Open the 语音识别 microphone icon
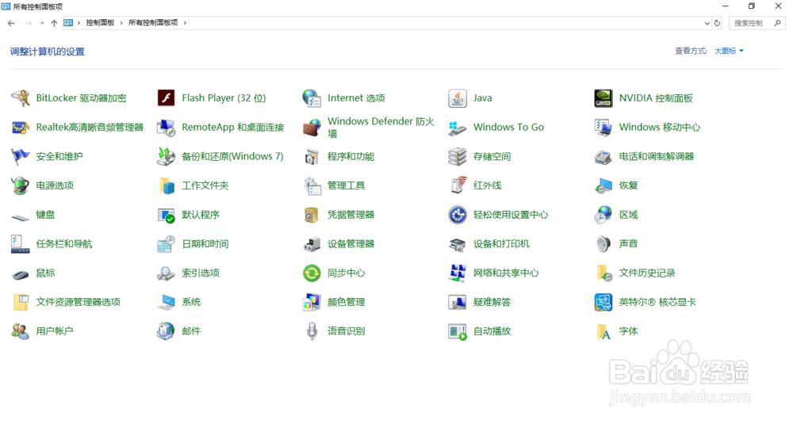The width and height of the screenshot is (793, 424). [312, 331]
